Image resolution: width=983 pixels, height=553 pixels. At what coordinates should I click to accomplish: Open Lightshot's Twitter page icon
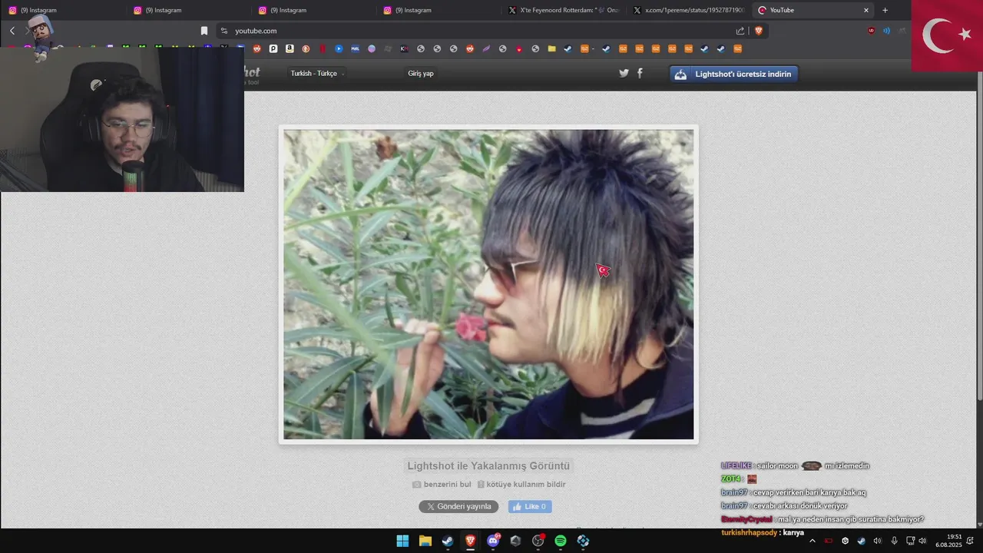tap(624, 73)
